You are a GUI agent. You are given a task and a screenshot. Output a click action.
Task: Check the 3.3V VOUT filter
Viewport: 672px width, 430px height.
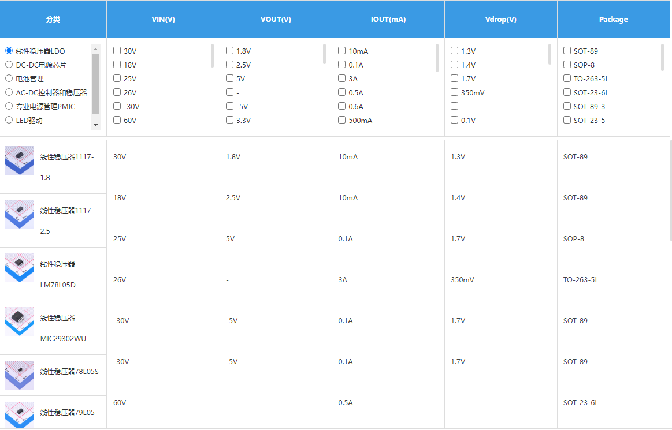pos(229,120)
